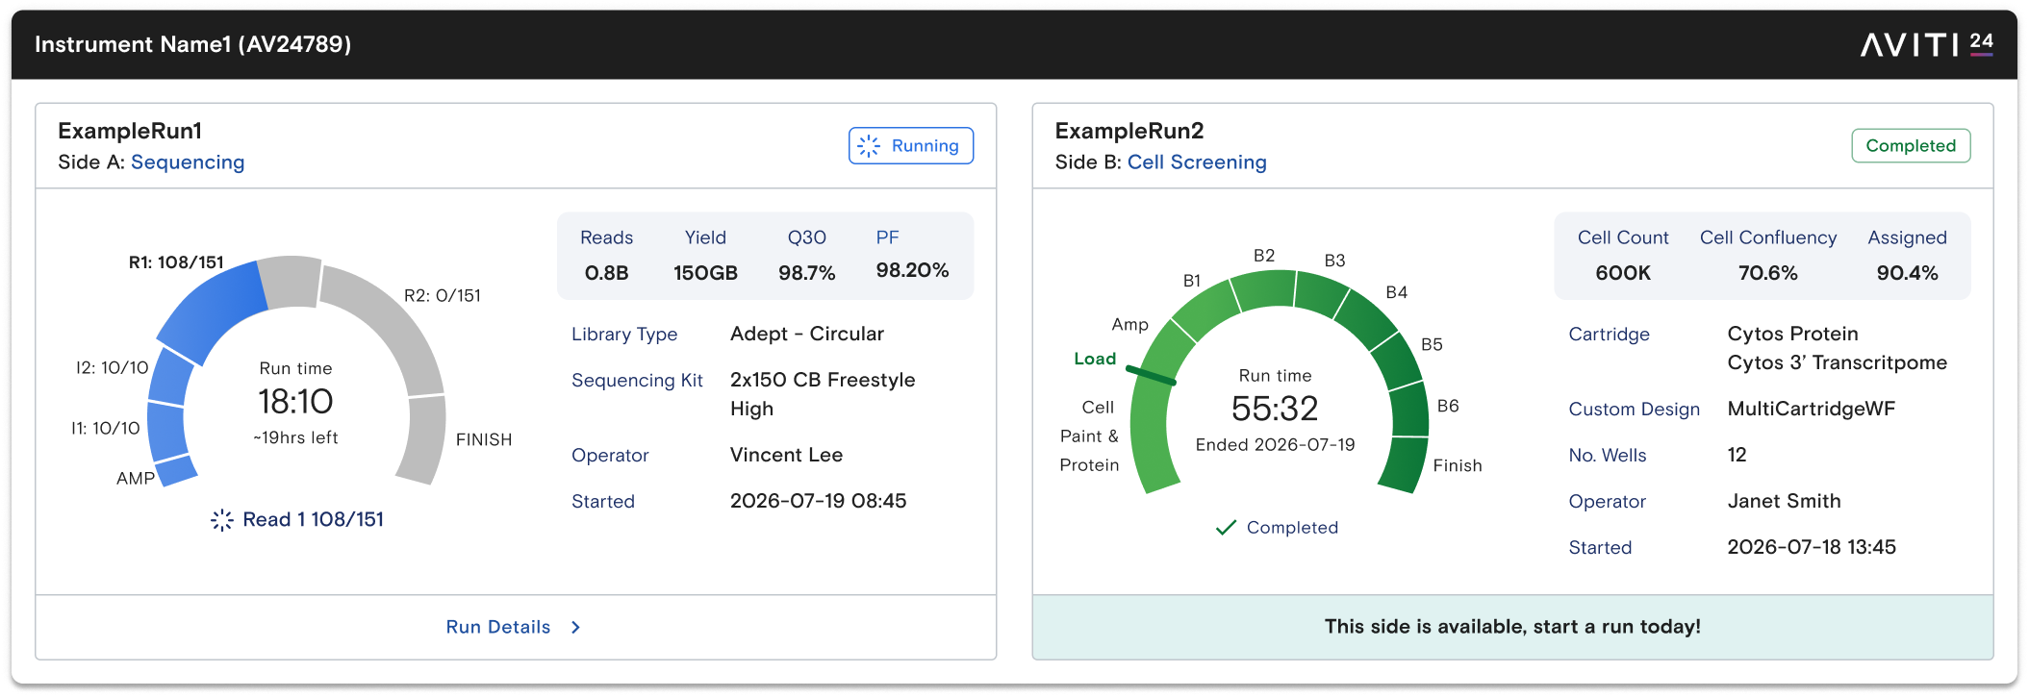
Task: Click the '~19hrs left' text
Action: [x=295, y=438]
